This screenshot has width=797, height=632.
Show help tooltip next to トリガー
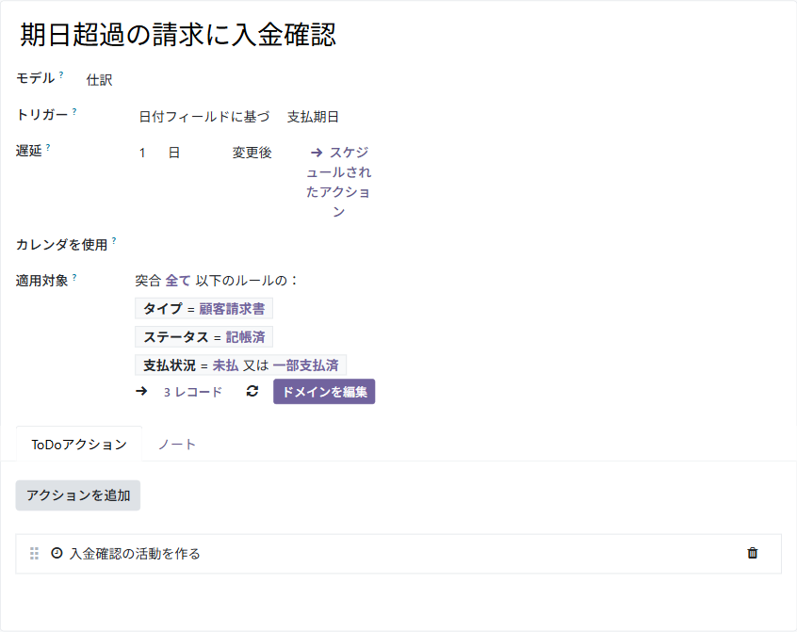(74, 111)
